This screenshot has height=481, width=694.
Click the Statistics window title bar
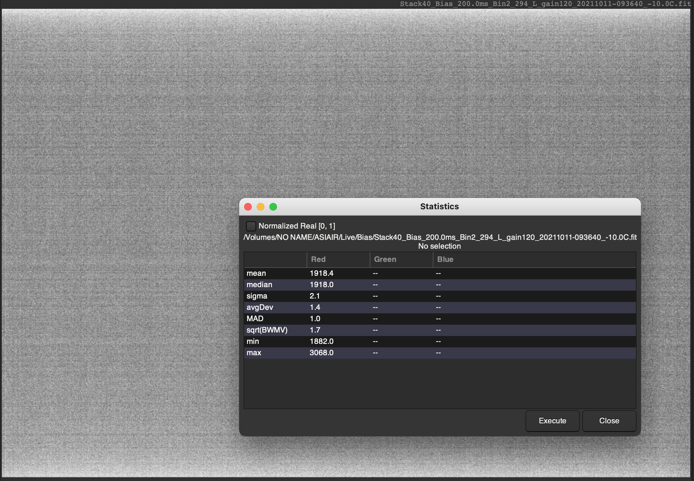[439, 206]
